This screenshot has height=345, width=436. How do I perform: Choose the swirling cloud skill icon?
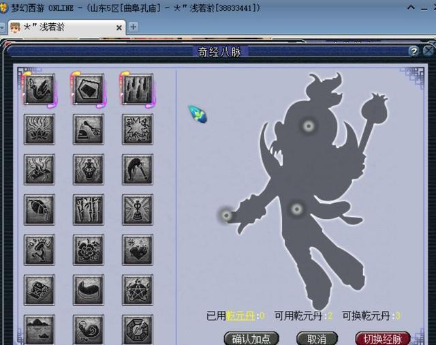(x=88, y=330)
